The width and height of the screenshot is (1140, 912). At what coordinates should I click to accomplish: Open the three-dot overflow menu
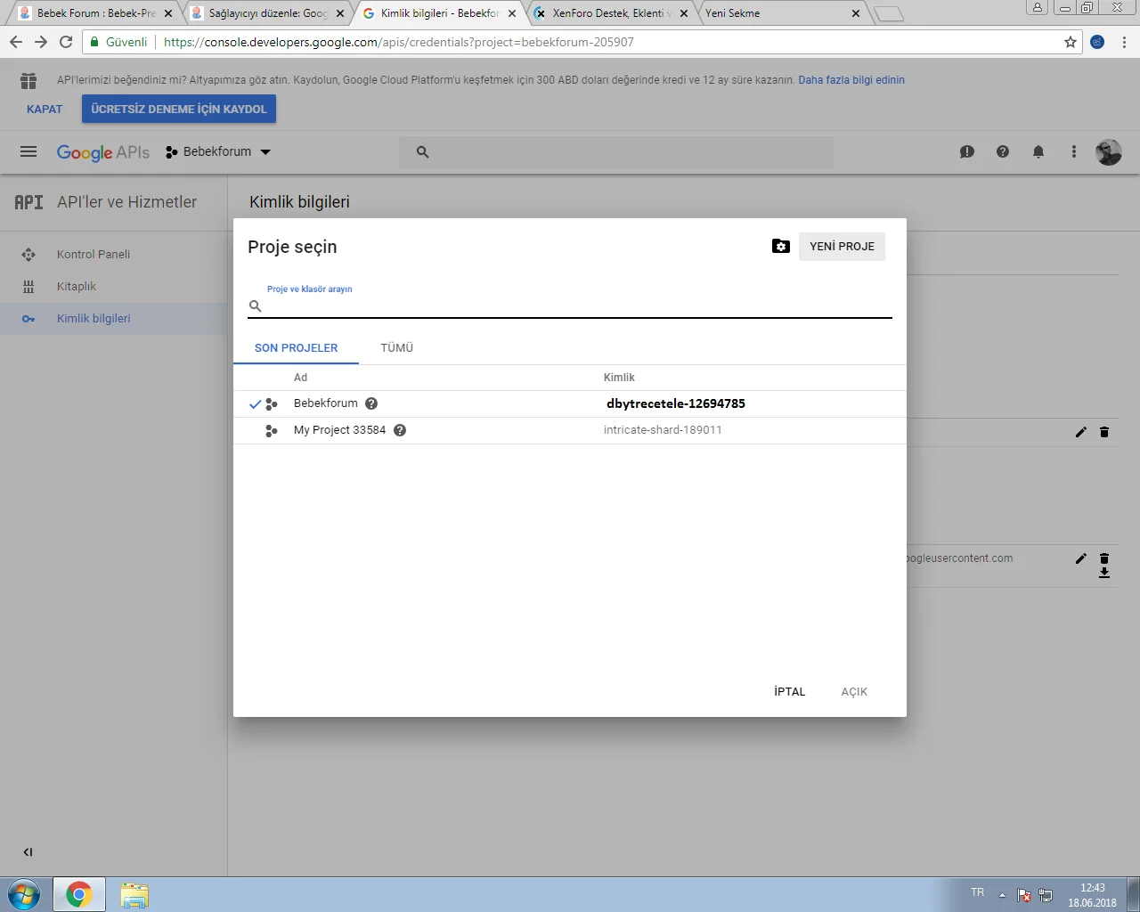click(x=1073, y=151)
